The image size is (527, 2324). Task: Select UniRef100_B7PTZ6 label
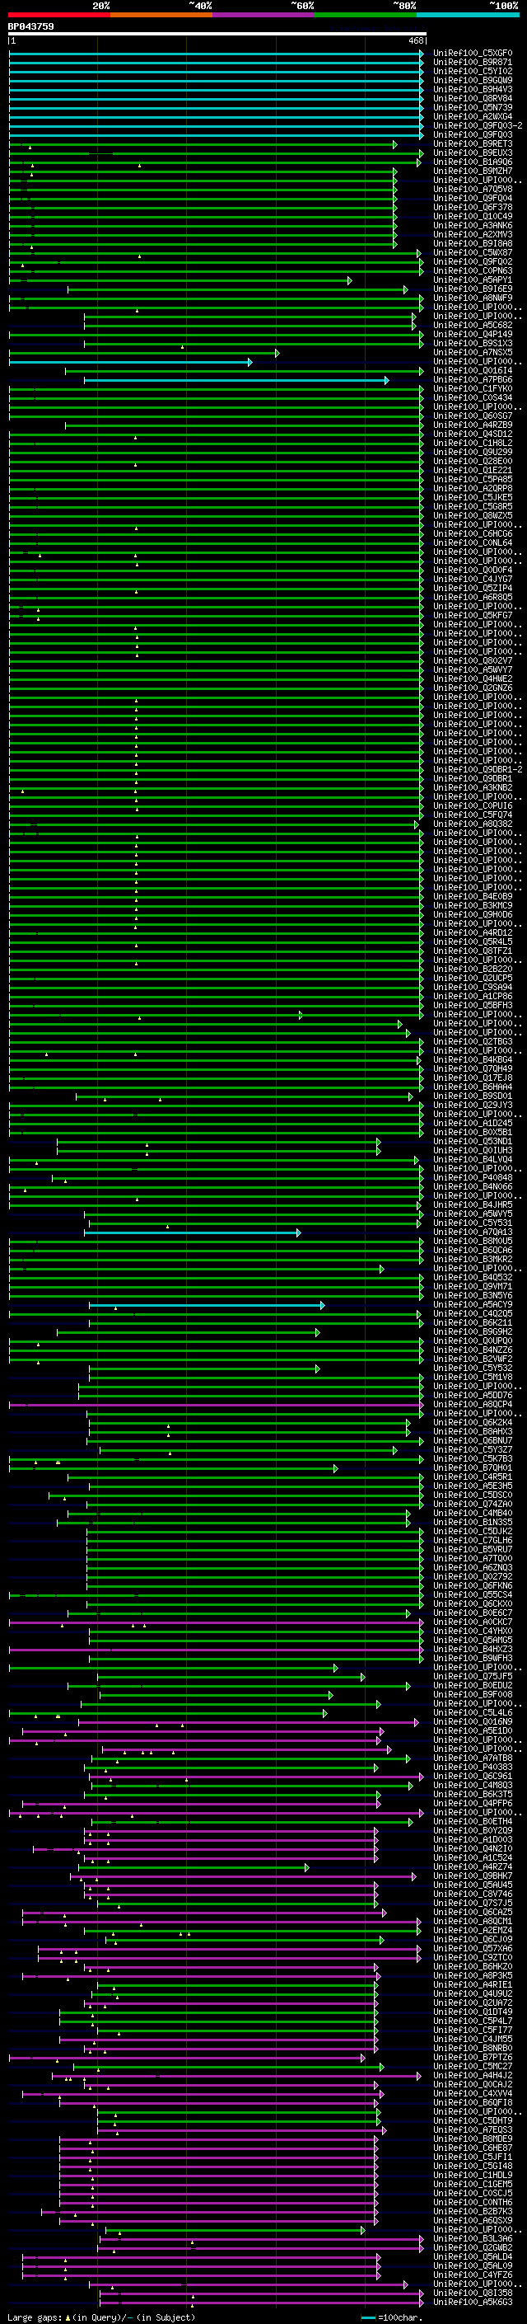(473, 2057)
